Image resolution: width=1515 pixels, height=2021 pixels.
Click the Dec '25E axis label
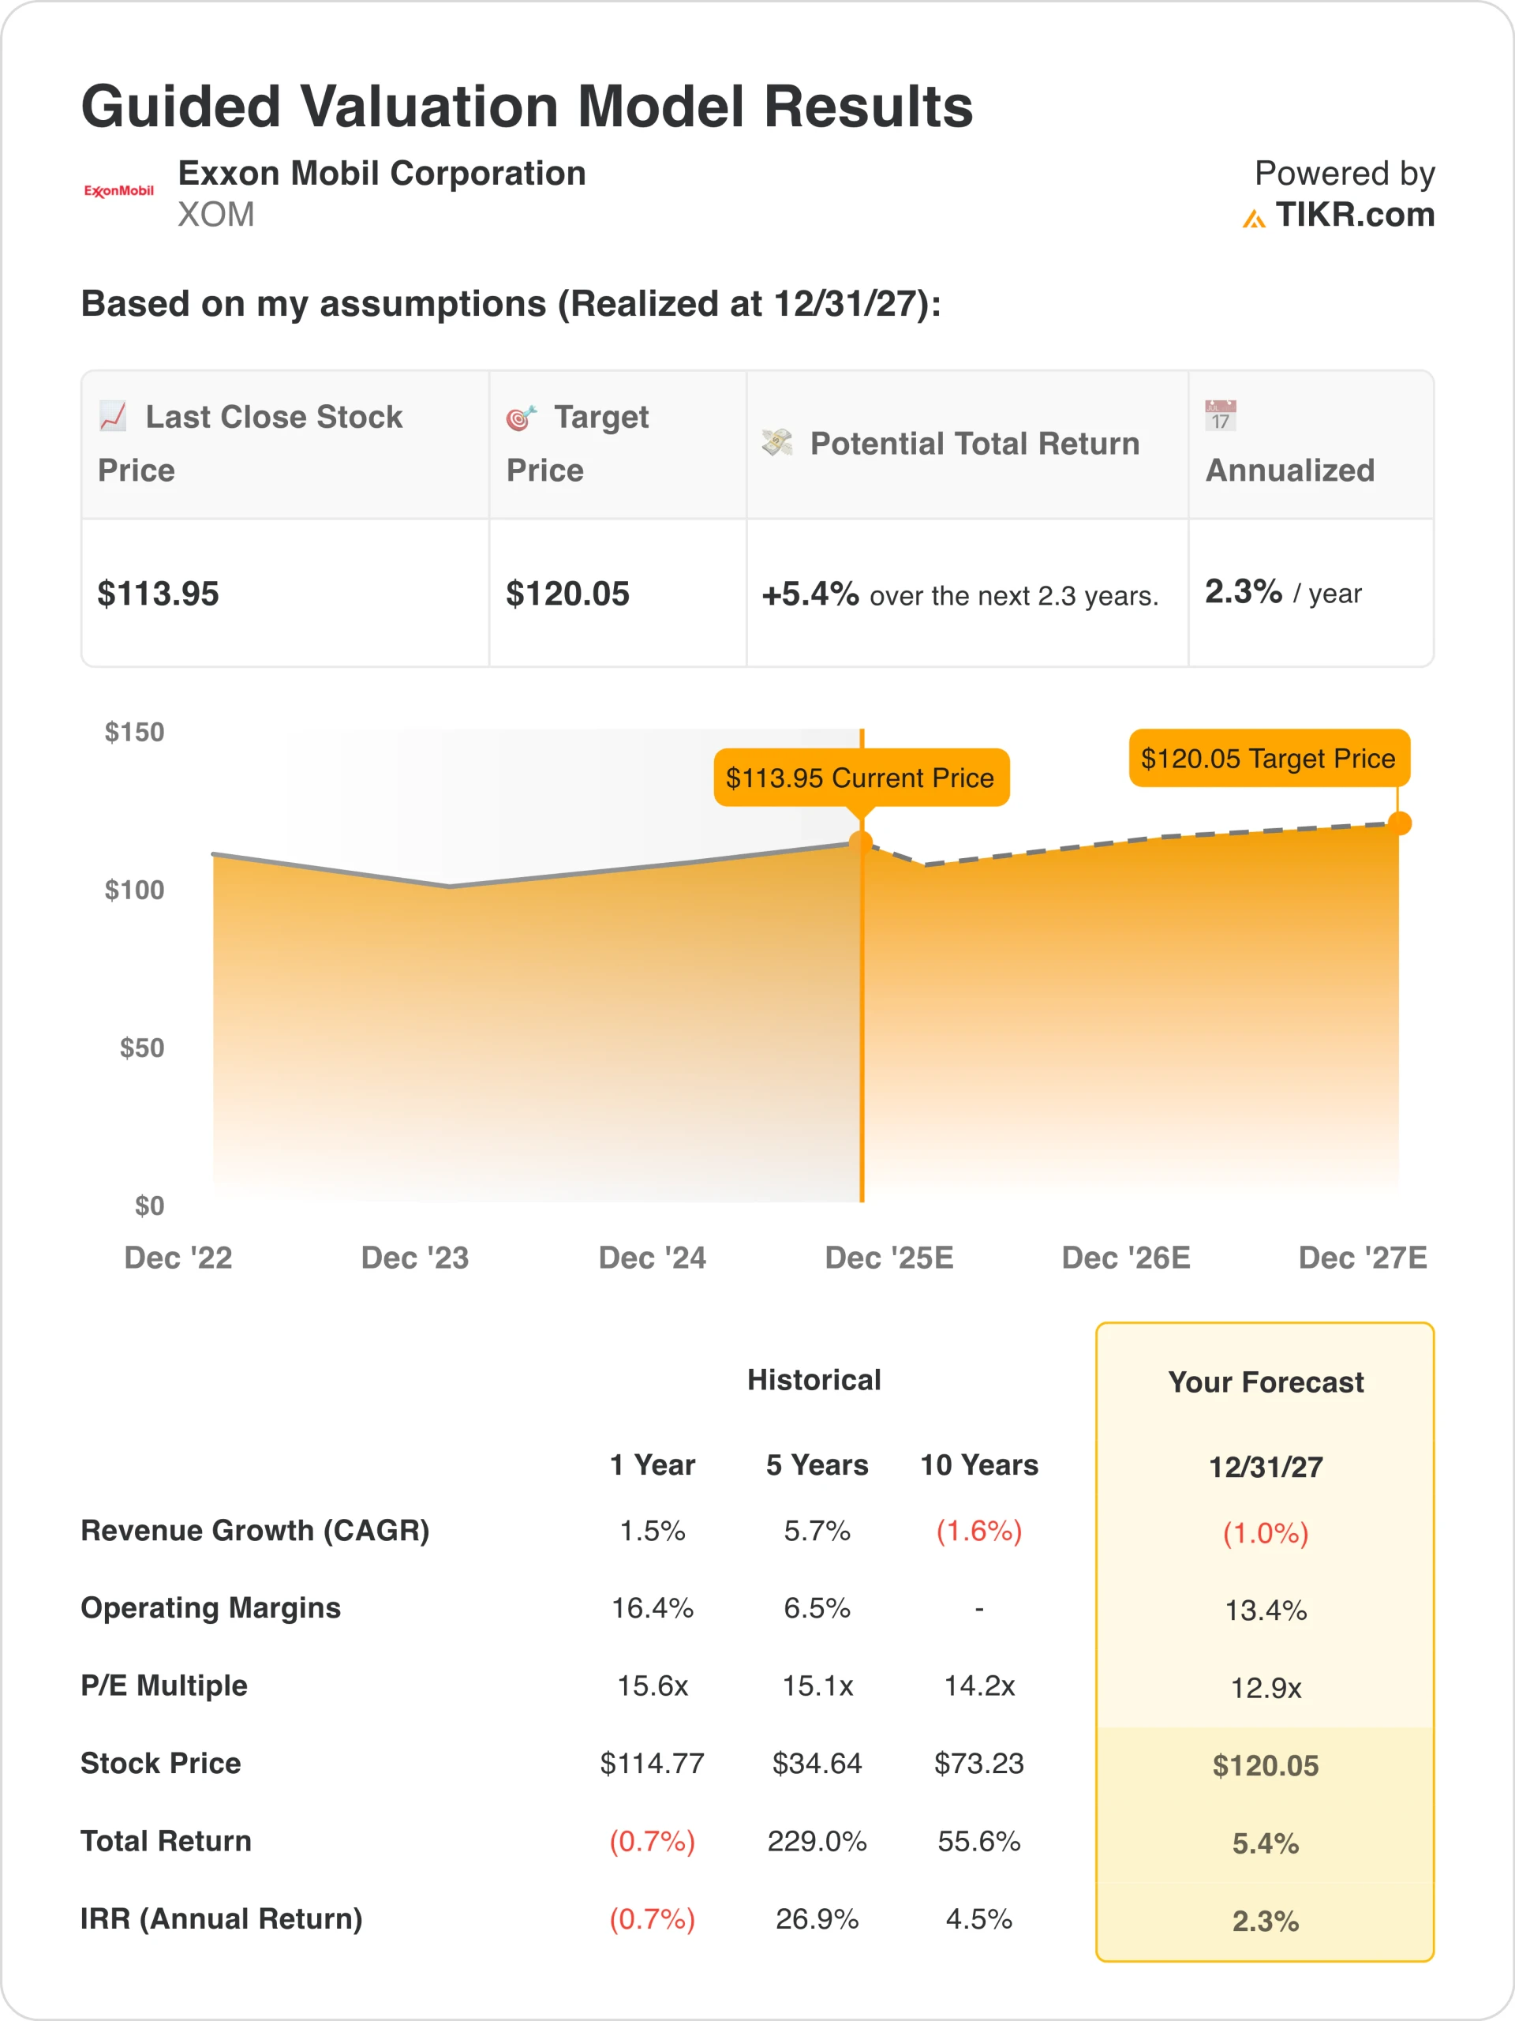tap(888, 1257)
